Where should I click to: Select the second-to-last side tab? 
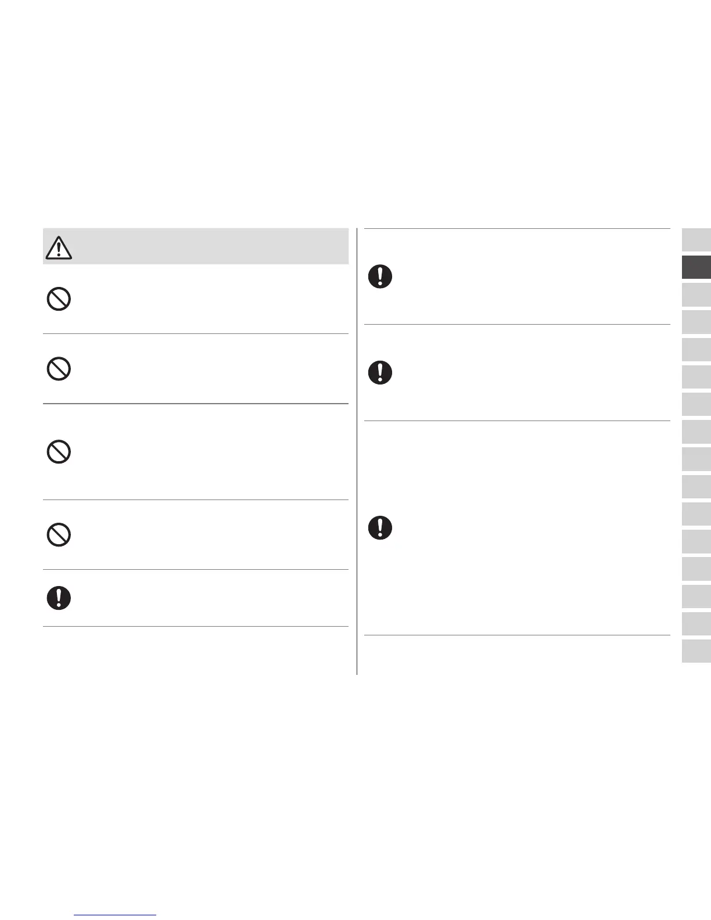[x=696, y=624]
